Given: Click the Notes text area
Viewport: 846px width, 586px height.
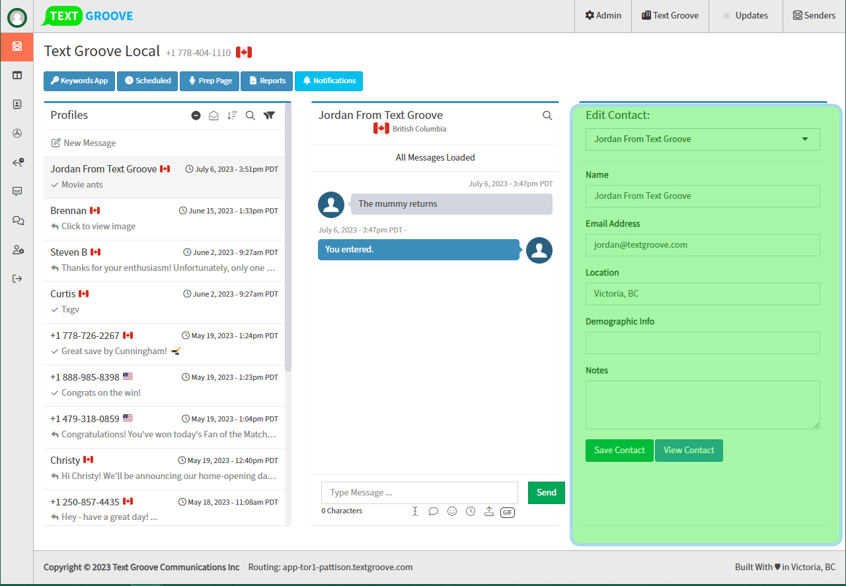Looking at the screenshot, I should click(x=703, y=405).
